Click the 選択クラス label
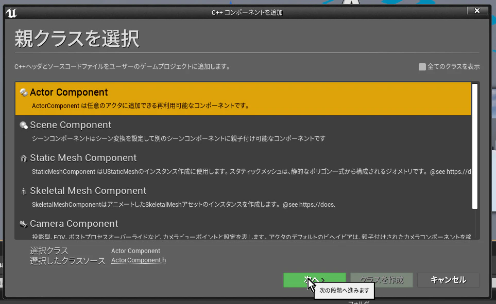Image resolution: width=496 pixels, height=304 pixels. click(49, 251)
